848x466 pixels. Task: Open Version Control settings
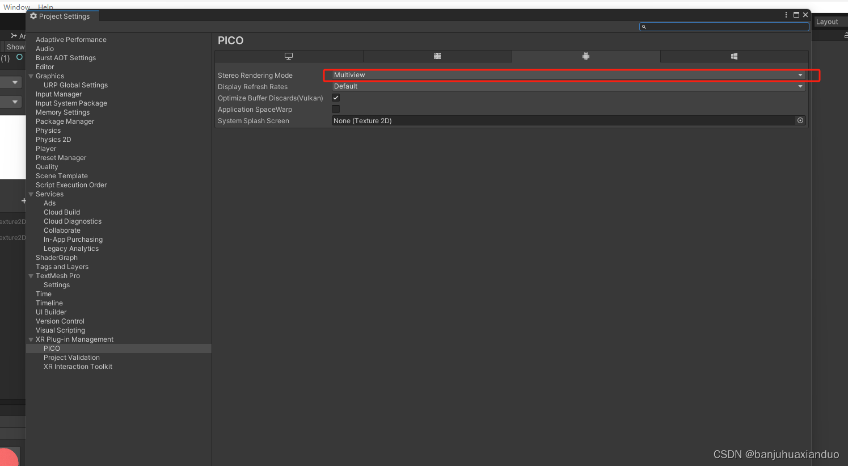coord(60,321)
